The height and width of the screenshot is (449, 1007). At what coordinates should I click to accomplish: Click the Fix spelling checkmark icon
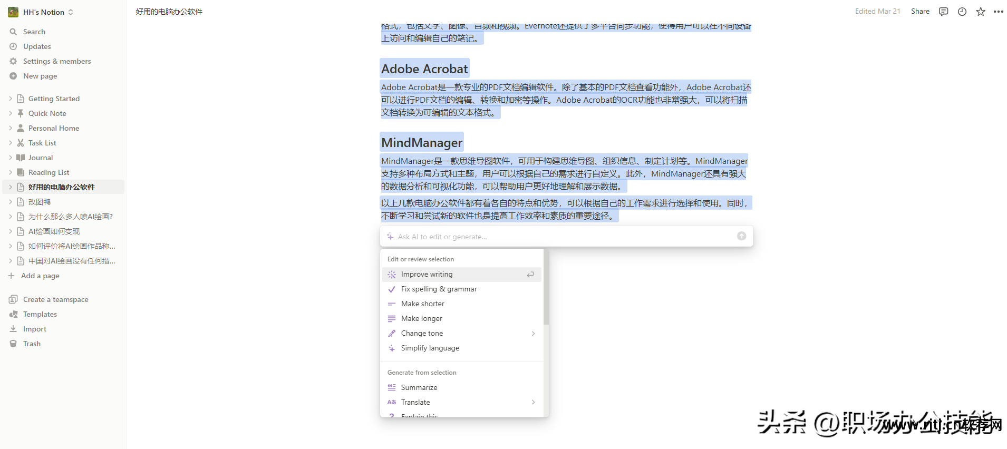pos(392,289)
